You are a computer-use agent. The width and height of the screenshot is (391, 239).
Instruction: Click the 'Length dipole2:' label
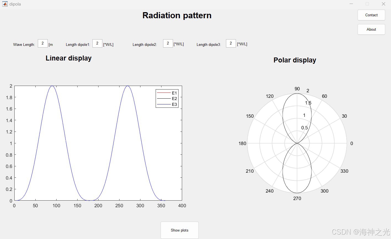145,44
